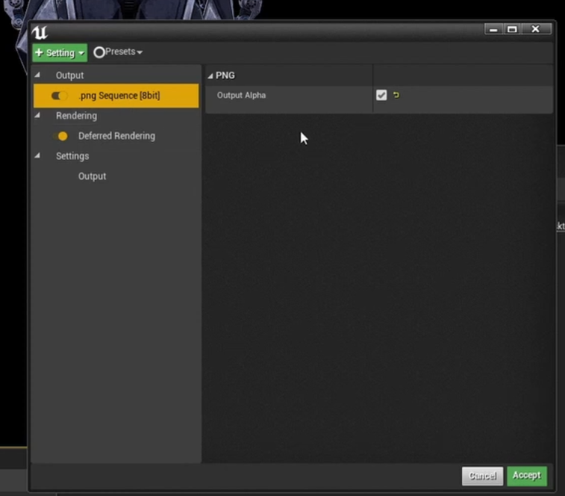Screen dimensions: 565x496
Task: Select the Output item under Settings
Action: pos(93,176)
